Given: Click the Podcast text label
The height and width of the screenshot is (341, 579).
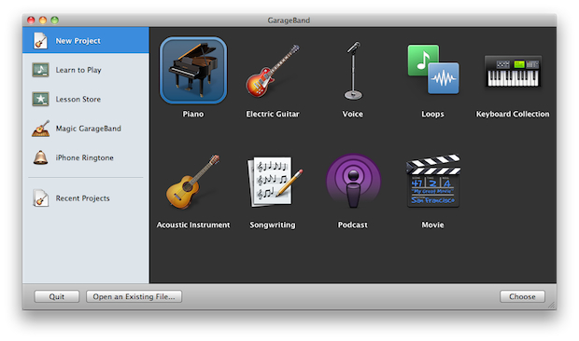Looking at the screenshot, I should [353, 225].
